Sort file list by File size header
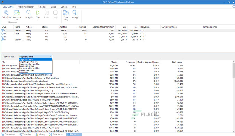Image resolution: width=235 pixels, height=136 pixels. pyautogui.click(x=99, y=62)
